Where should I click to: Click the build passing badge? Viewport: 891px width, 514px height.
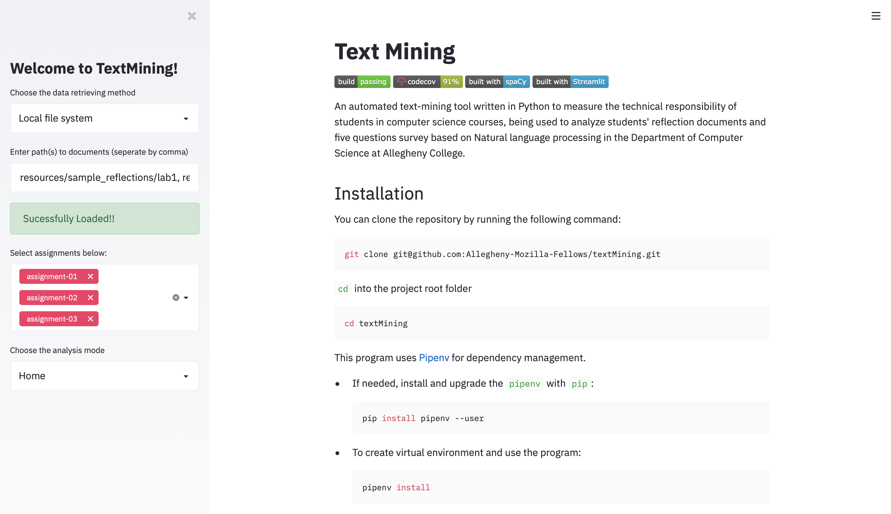pyautogui.click(x=362, y=81)
